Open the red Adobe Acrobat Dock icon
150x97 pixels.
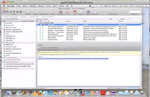pos(103,93)
